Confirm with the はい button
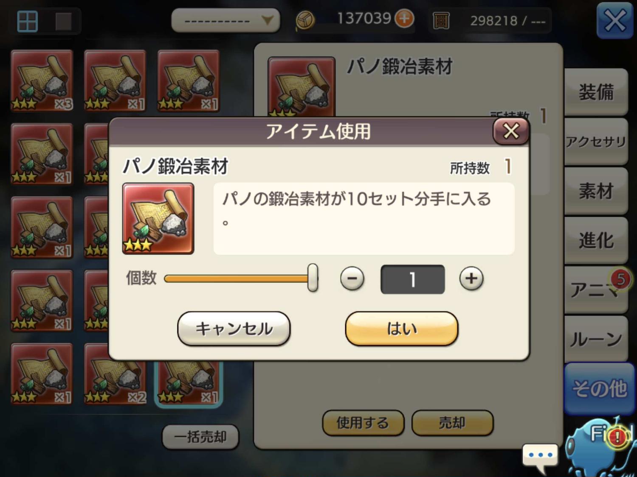637x477 pixels. (x=402, y=329)
